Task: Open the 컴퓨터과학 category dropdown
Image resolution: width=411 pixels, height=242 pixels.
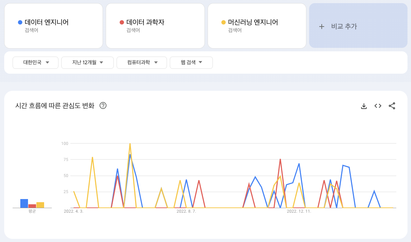Action: (x=141, y=63)
